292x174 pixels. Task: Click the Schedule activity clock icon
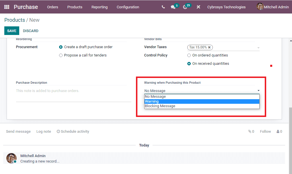point(58,131)
